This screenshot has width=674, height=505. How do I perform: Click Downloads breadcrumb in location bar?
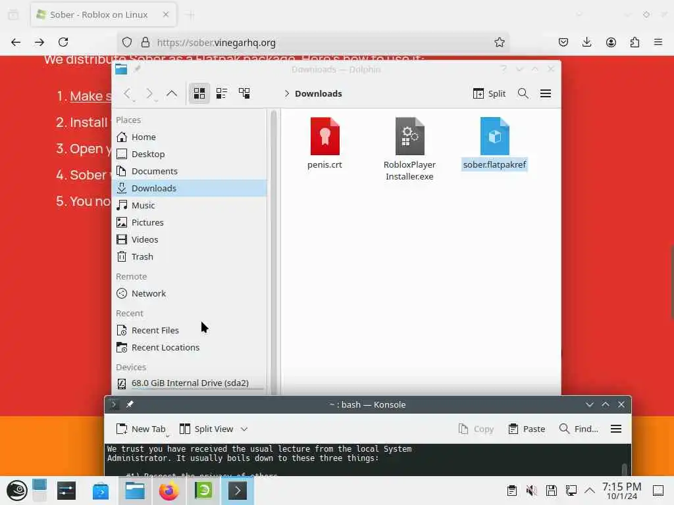point(318,93)
